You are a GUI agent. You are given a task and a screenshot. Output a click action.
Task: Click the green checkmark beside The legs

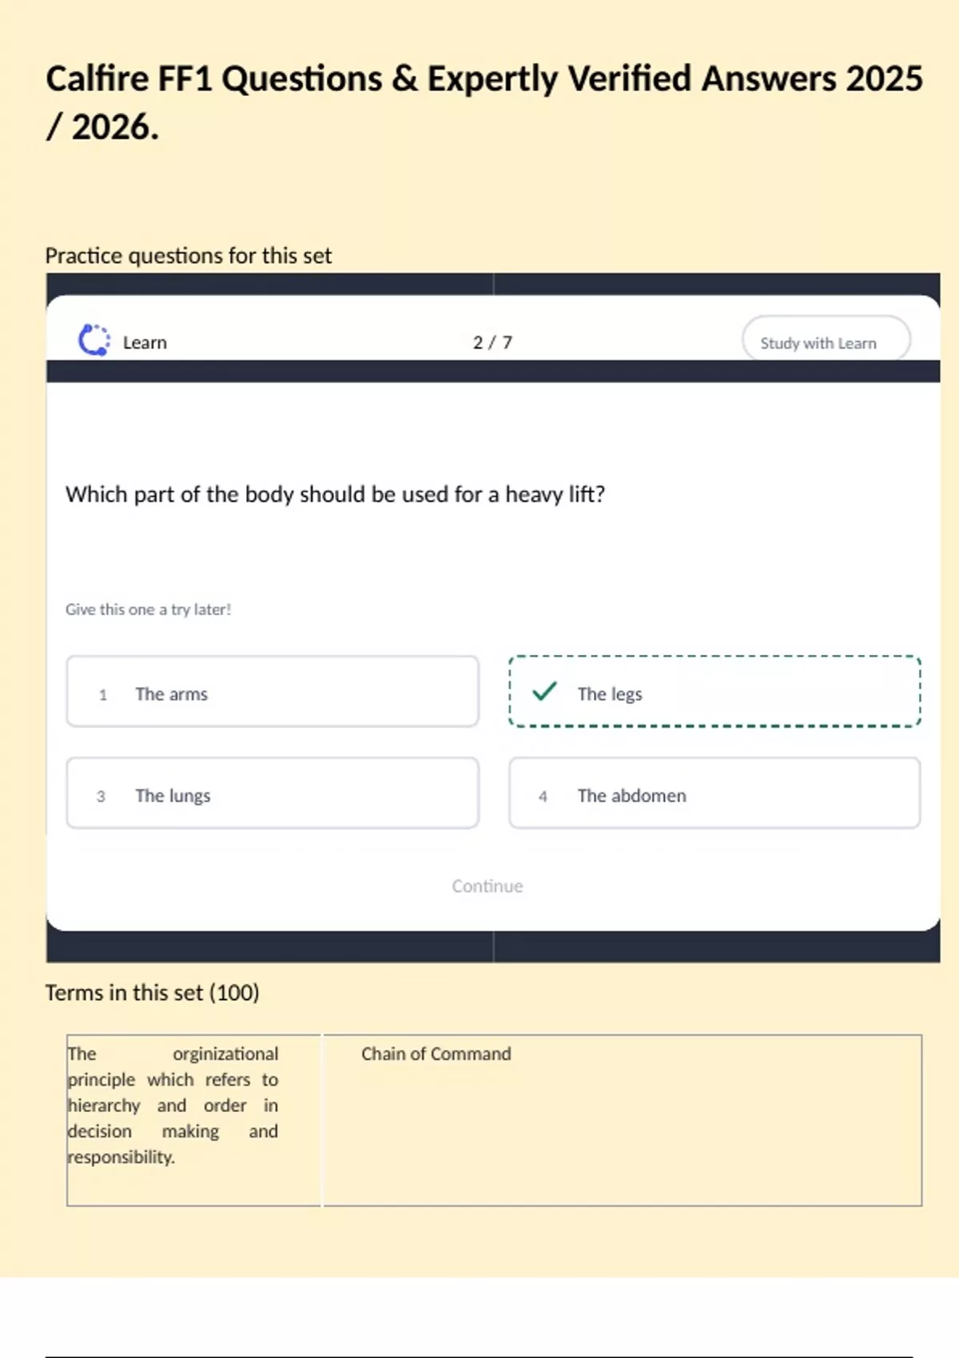(544, 691)
